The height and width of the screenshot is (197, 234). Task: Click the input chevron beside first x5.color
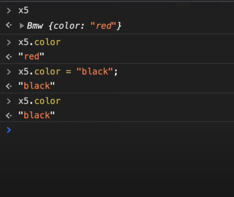coord(9,42)
